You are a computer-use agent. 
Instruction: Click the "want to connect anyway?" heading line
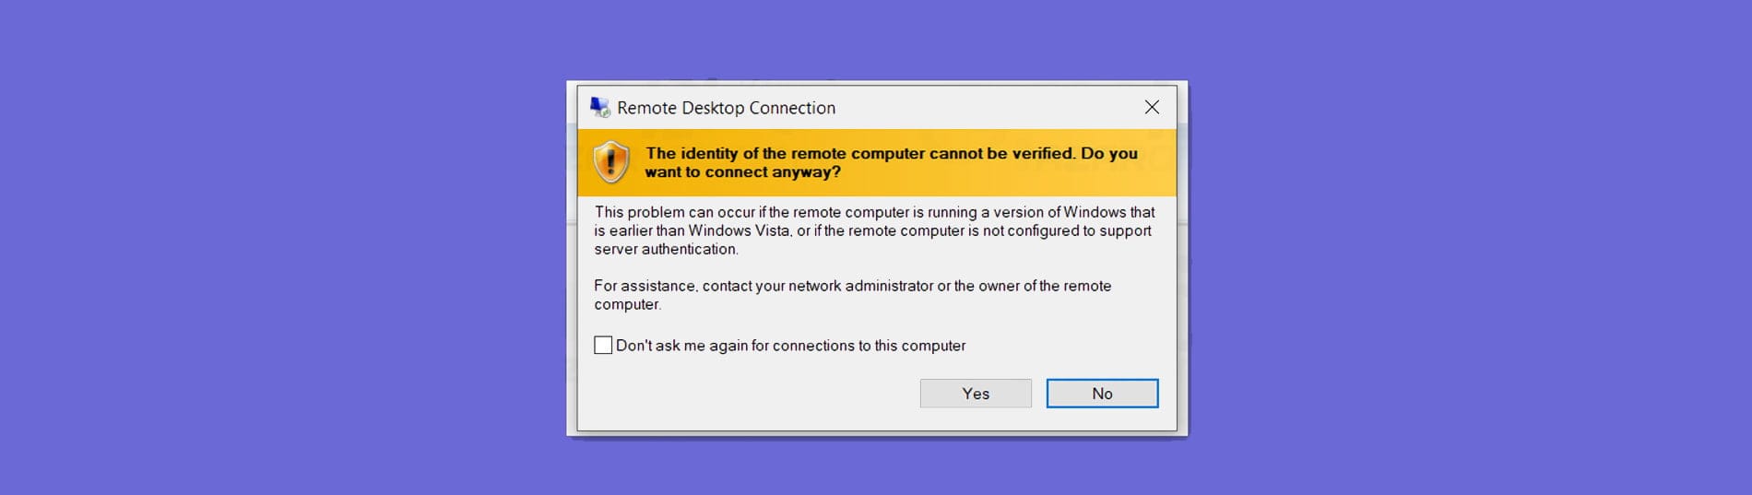click(x=742, y=172)
